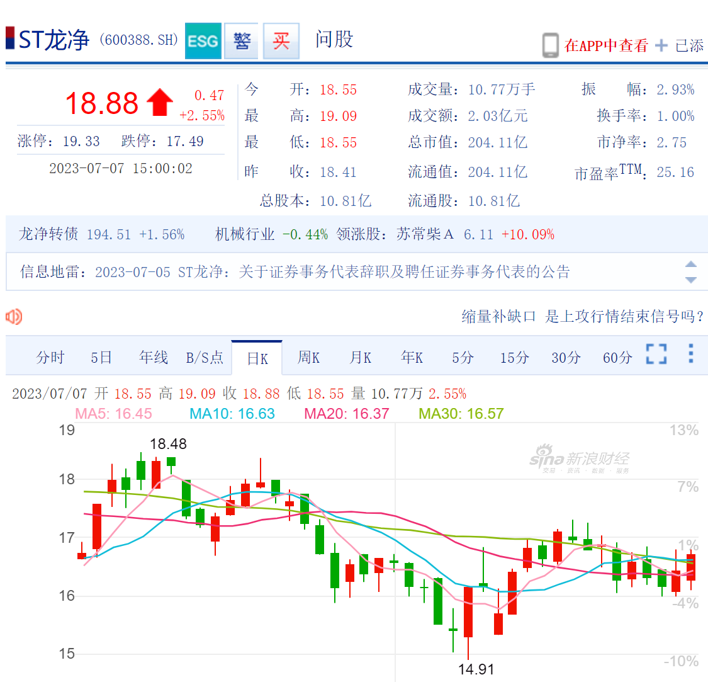708x682 pixels.
Task: Select the 日K chart tab
Action: [x=257, y=358]
